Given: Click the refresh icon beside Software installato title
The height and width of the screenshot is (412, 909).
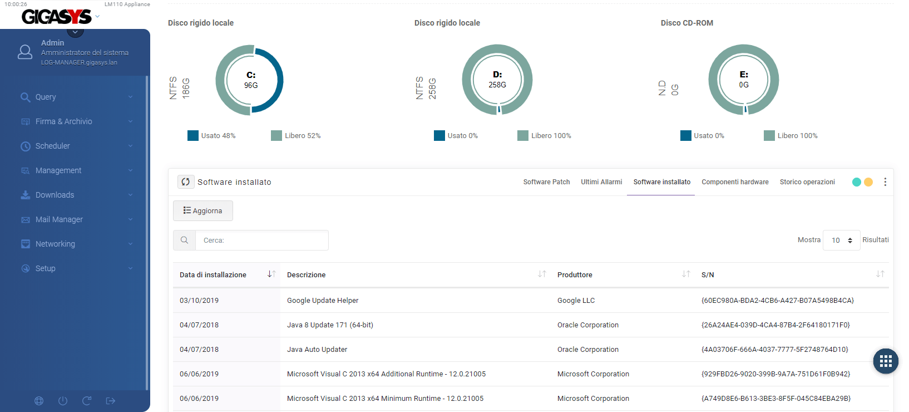Looking at the screenshot, I should click(186, 182).
